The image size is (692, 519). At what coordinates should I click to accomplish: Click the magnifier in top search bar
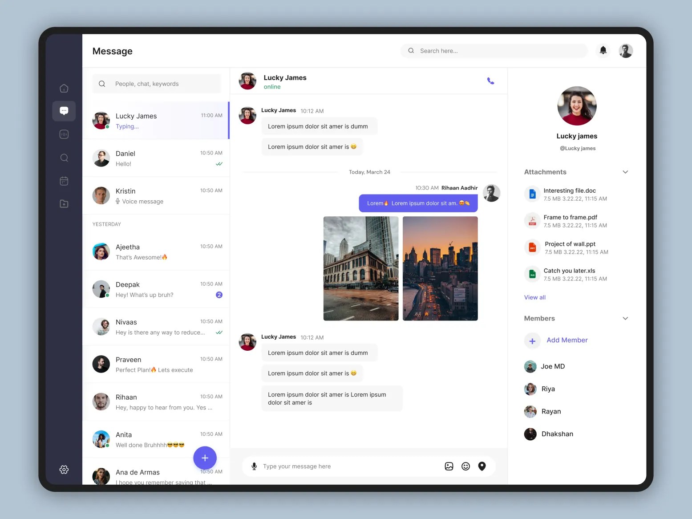411,51
